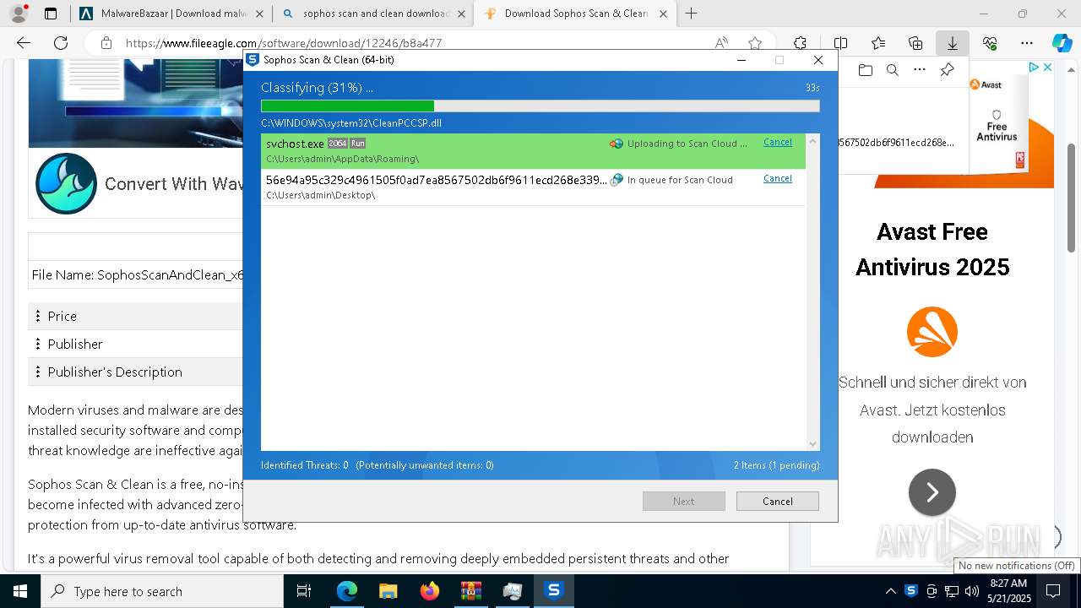
Task: Select the svchost.exe row in the scan list
Action: tap(533, 151)
